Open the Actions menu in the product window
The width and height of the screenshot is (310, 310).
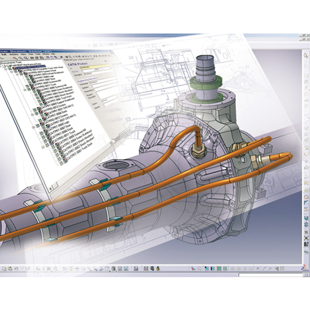(14, 55)
